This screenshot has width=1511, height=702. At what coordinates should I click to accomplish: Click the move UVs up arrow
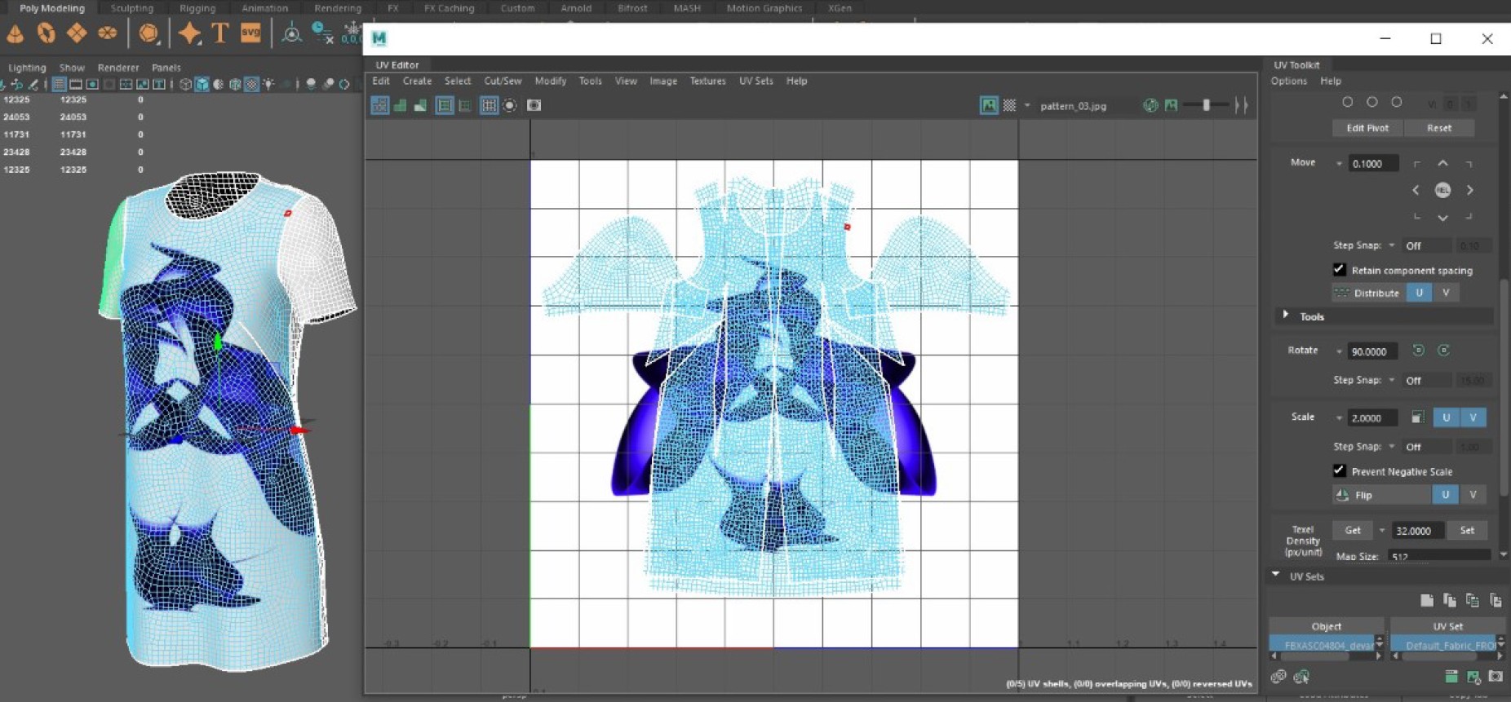1442,164
